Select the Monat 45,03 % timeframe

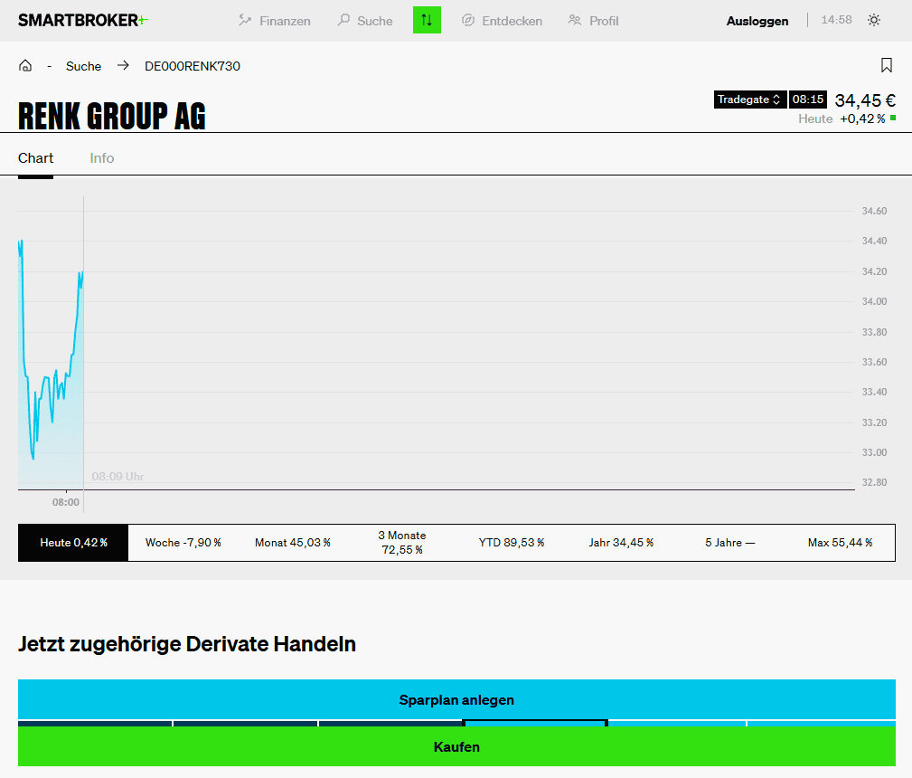[x=293, y=543]
